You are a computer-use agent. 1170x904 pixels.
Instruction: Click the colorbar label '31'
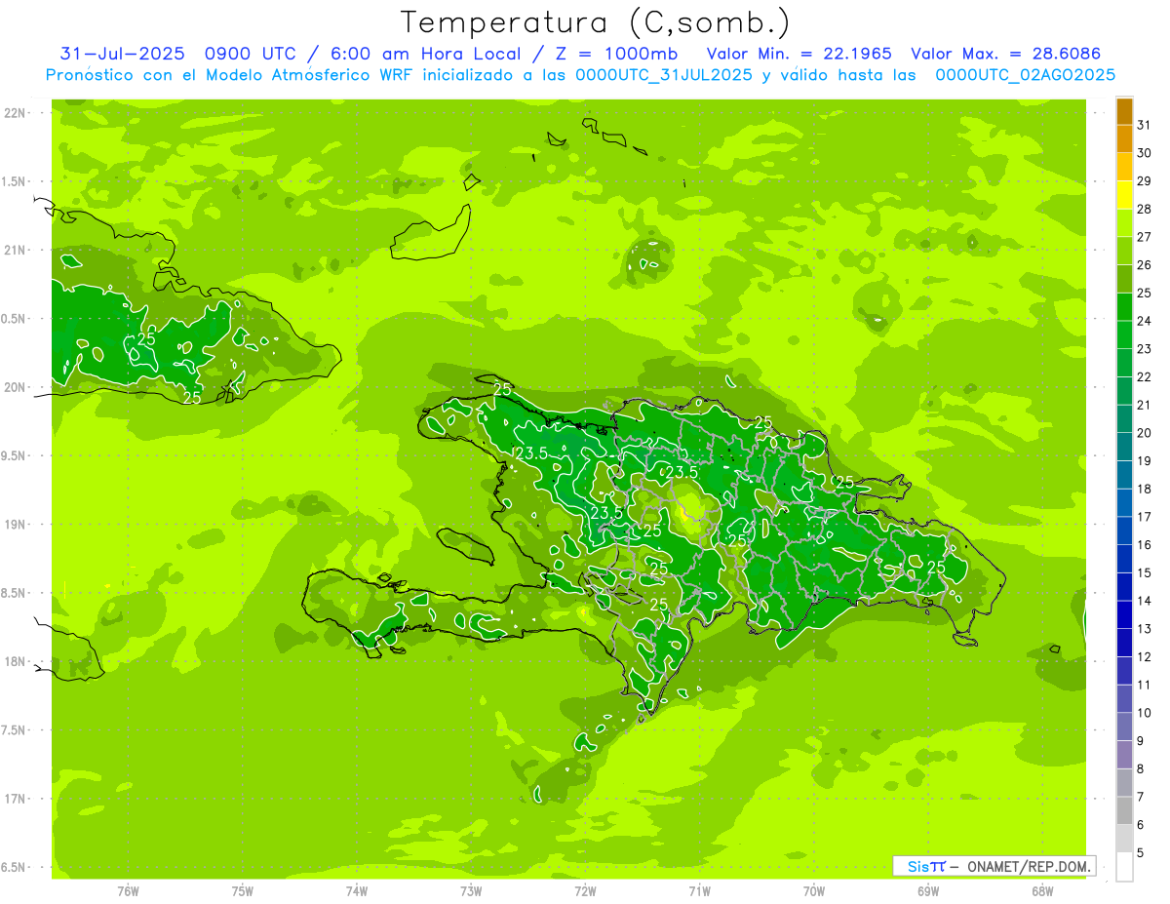[x=1145, y=125]
